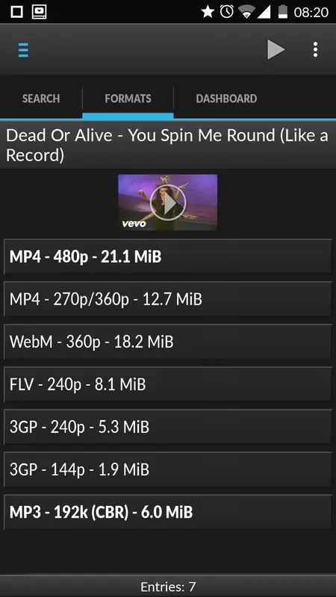The image size is (336, 597).
Task: Open the three-dot overflow menu
Action: (315, 49)
